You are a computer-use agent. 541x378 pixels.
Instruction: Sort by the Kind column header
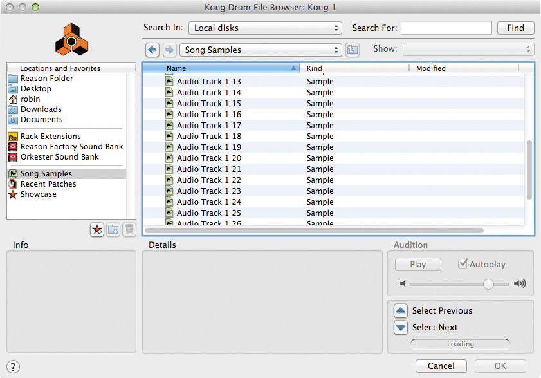pos(354,68)
